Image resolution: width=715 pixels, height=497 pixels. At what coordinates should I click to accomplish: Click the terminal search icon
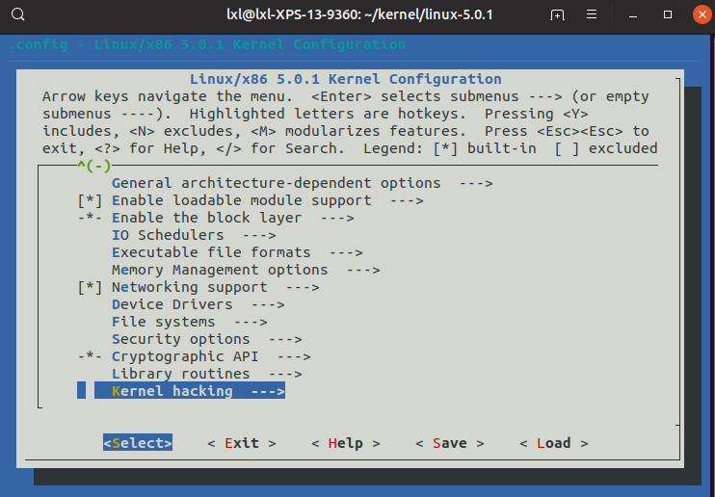(19, 15)
